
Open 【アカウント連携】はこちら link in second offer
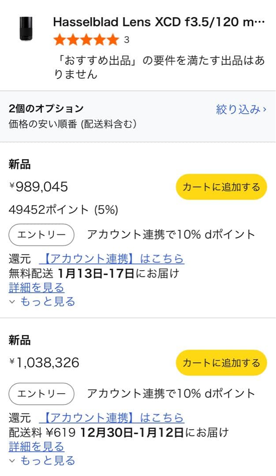tap(111, 417)
